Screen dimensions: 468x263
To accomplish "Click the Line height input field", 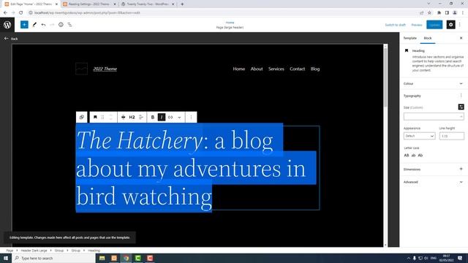I will (x=452, y=136).
